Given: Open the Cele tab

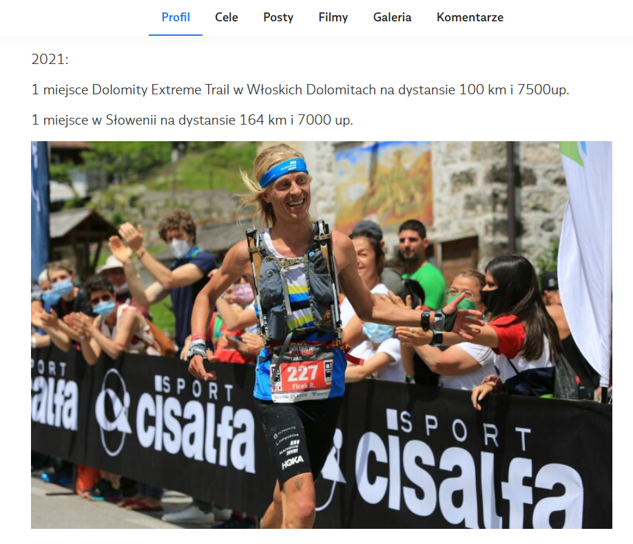Looking at the screenshot, I should (227, 17).
